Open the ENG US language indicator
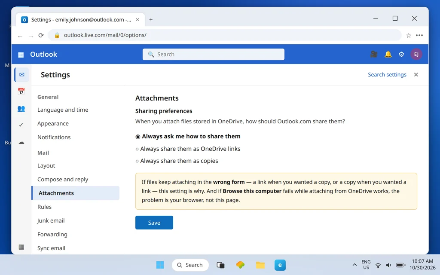 [x=366, y=265]
